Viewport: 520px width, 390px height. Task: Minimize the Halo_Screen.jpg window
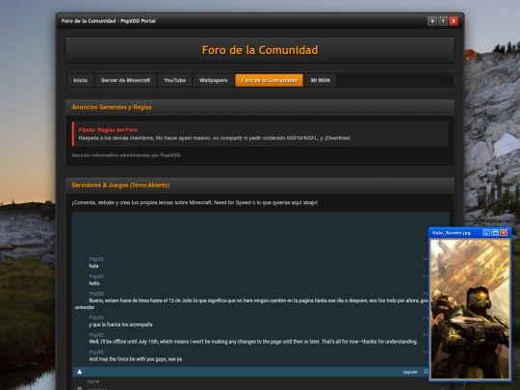(x=486, y=233)
